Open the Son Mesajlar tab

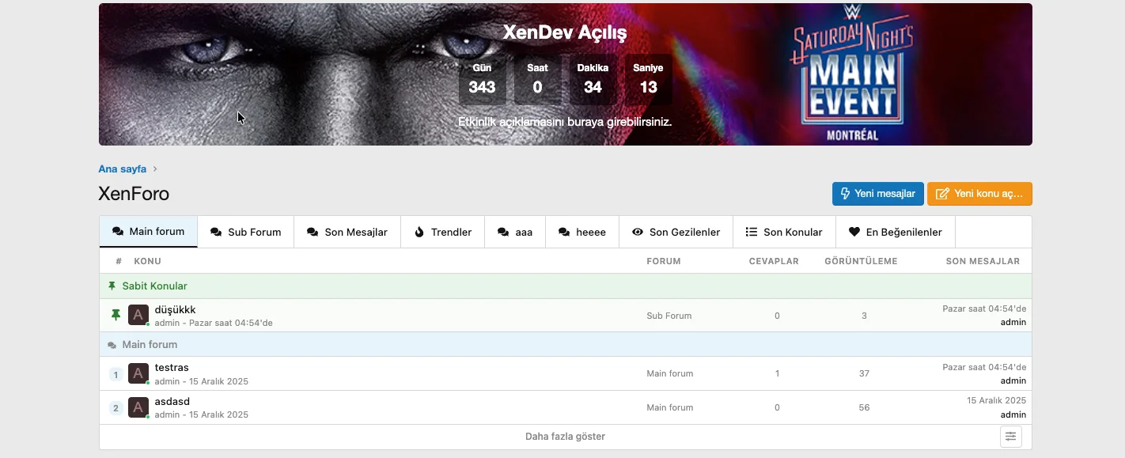[347, 232]
